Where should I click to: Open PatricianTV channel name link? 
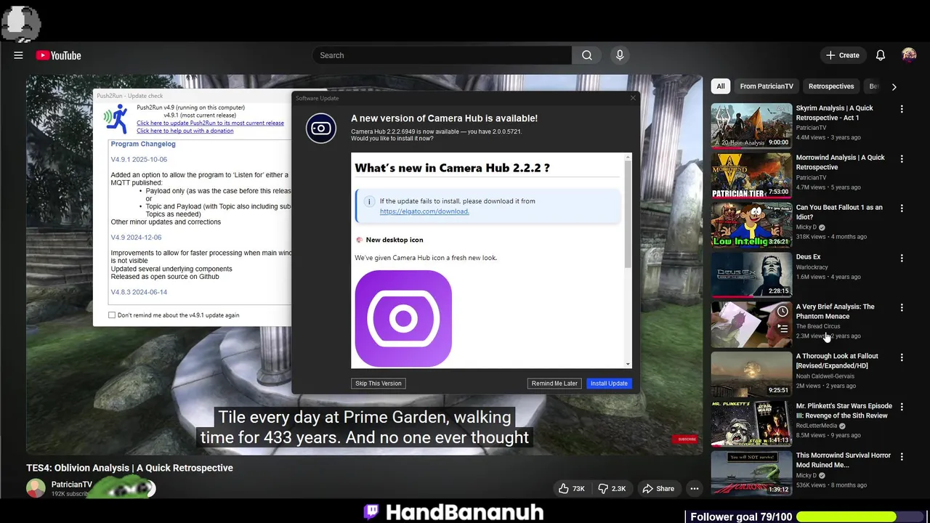[72, 485]
